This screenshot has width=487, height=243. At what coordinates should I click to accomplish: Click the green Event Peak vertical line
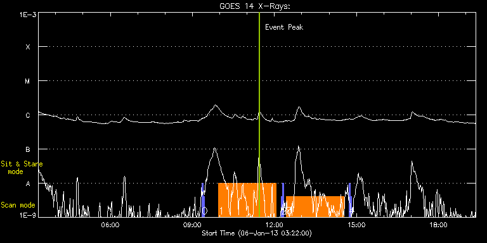click(259, 115)
